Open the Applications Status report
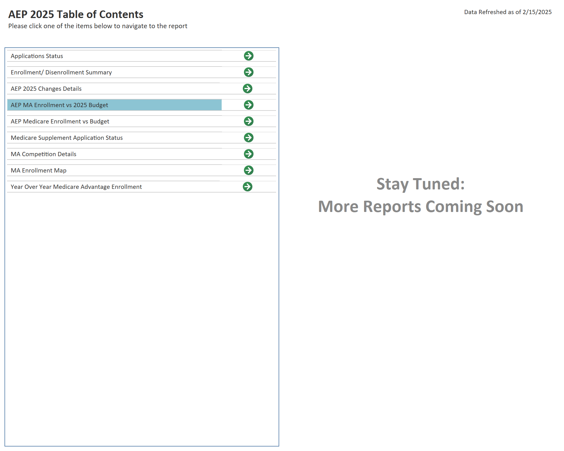The height and width of the screenshot is (451, 564). tap(37, 56)
